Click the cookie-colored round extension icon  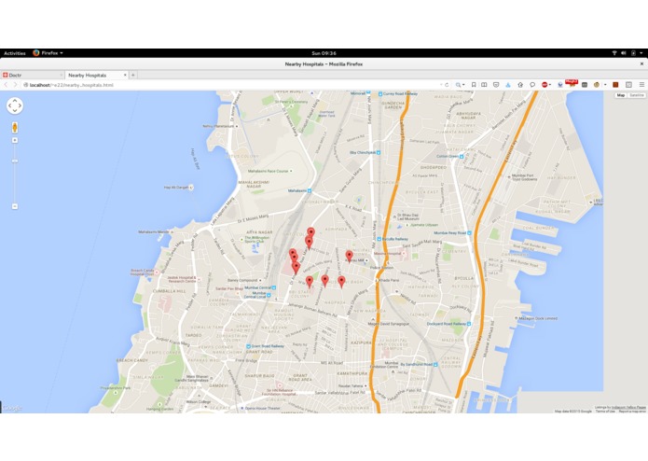click(x=597, y=85)
